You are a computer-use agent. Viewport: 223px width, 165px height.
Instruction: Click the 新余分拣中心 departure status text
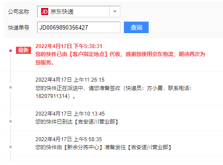point(103,147)
